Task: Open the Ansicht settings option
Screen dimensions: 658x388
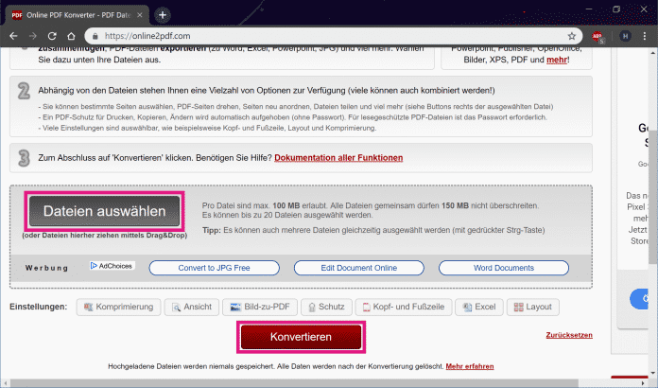Action: tap(190, 308)
